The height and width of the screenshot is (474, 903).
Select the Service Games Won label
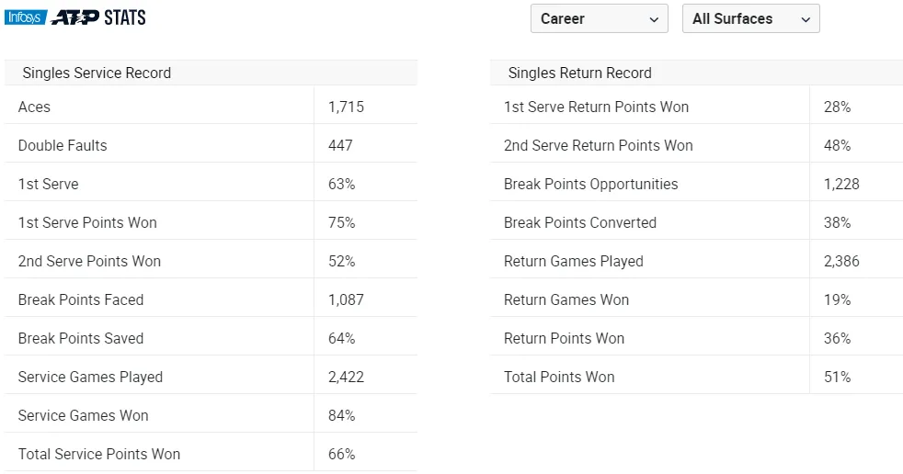click(x=83, y=415)
